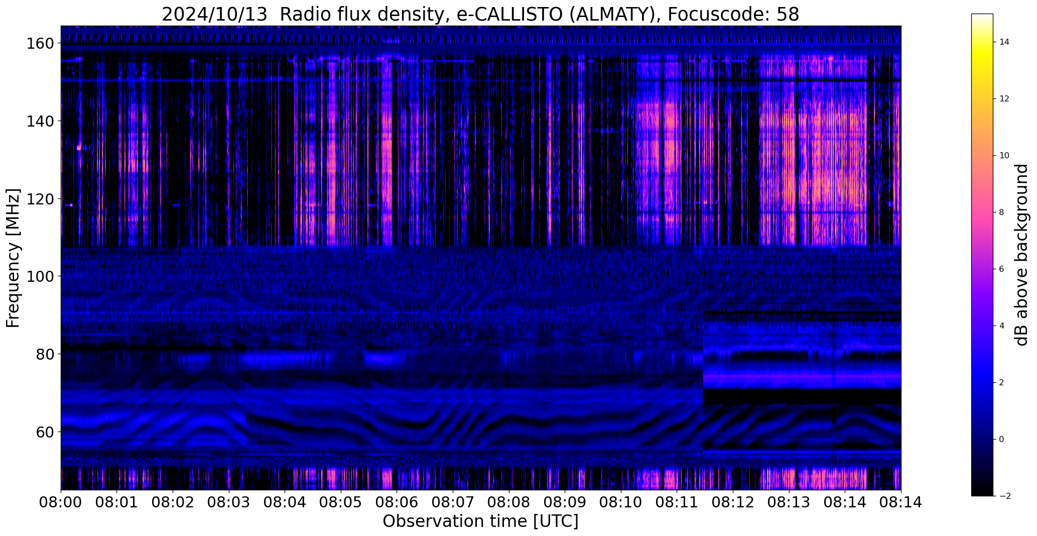Click the colorbar tick value 10
The width and height of the screenshot is (1037, 536).
(1004, 156)
